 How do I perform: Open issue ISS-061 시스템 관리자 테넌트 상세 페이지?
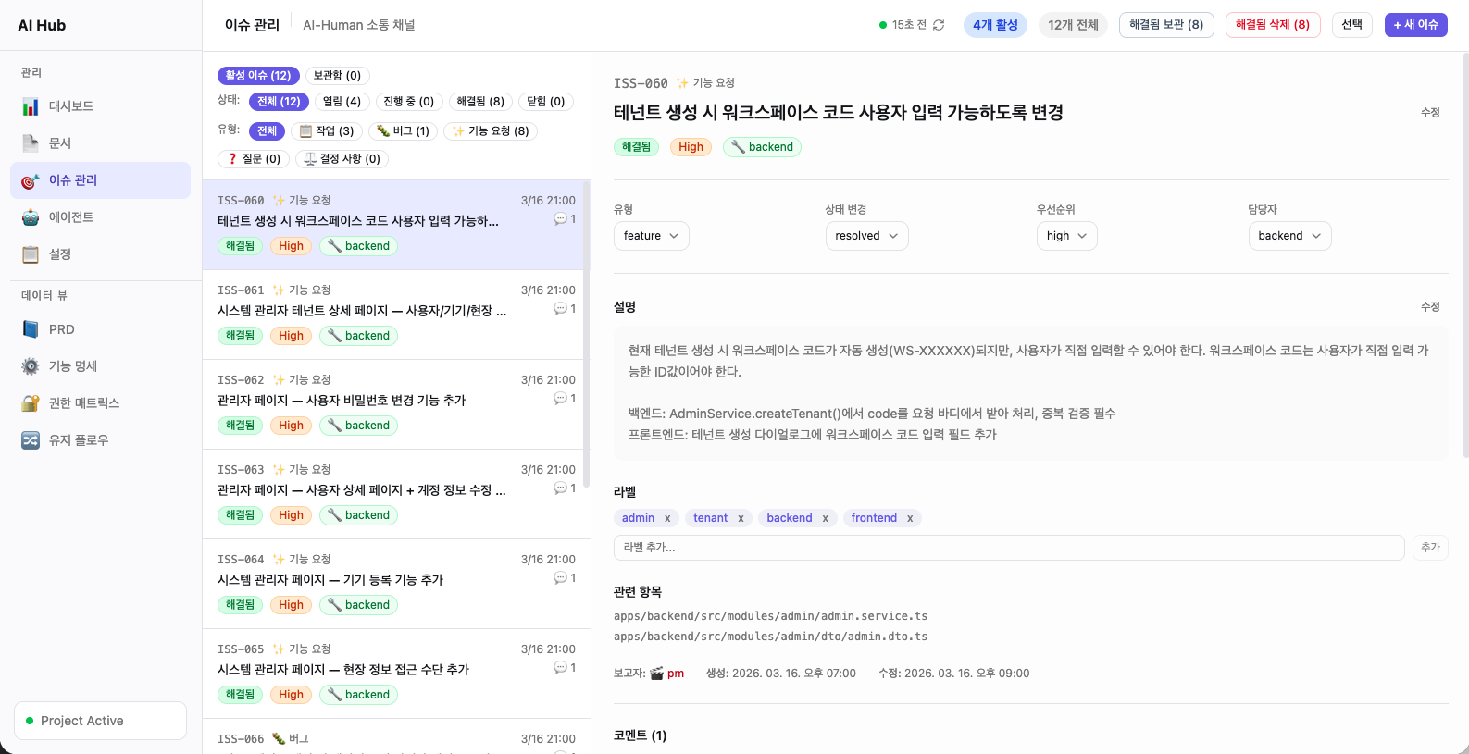396,315
